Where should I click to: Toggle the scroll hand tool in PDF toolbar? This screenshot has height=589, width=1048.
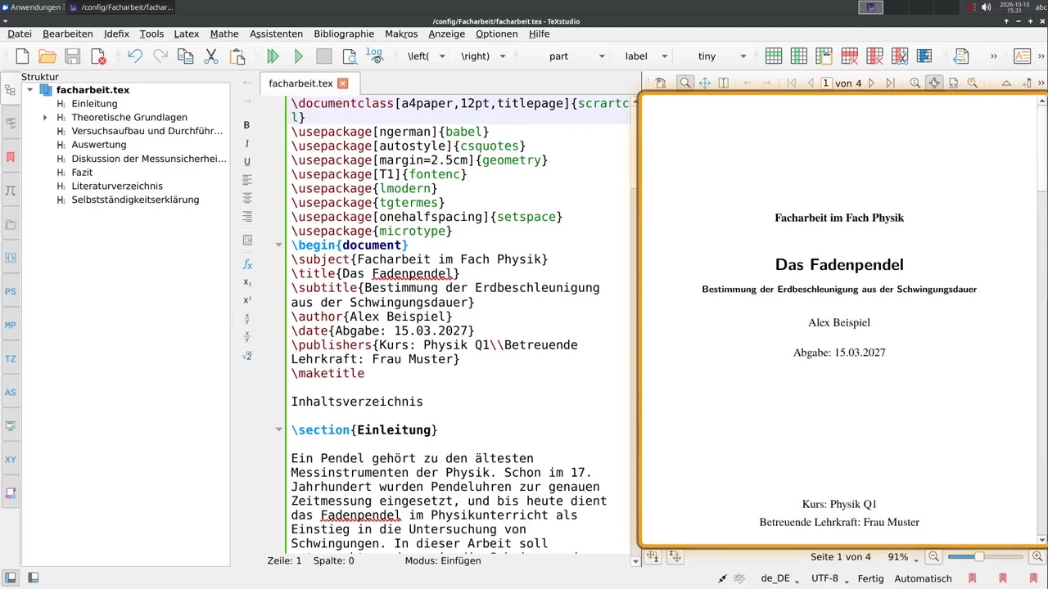(934, 83)
